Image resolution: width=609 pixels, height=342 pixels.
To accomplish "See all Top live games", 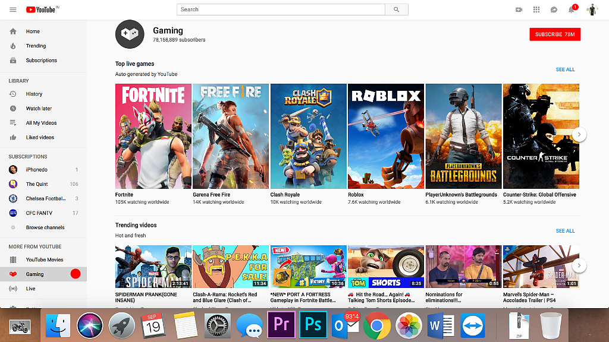I will tap(565, 69).
